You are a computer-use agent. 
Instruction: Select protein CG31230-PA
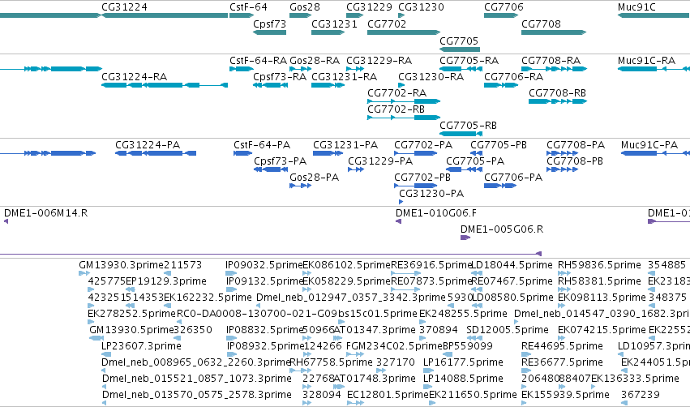[431, 194]
